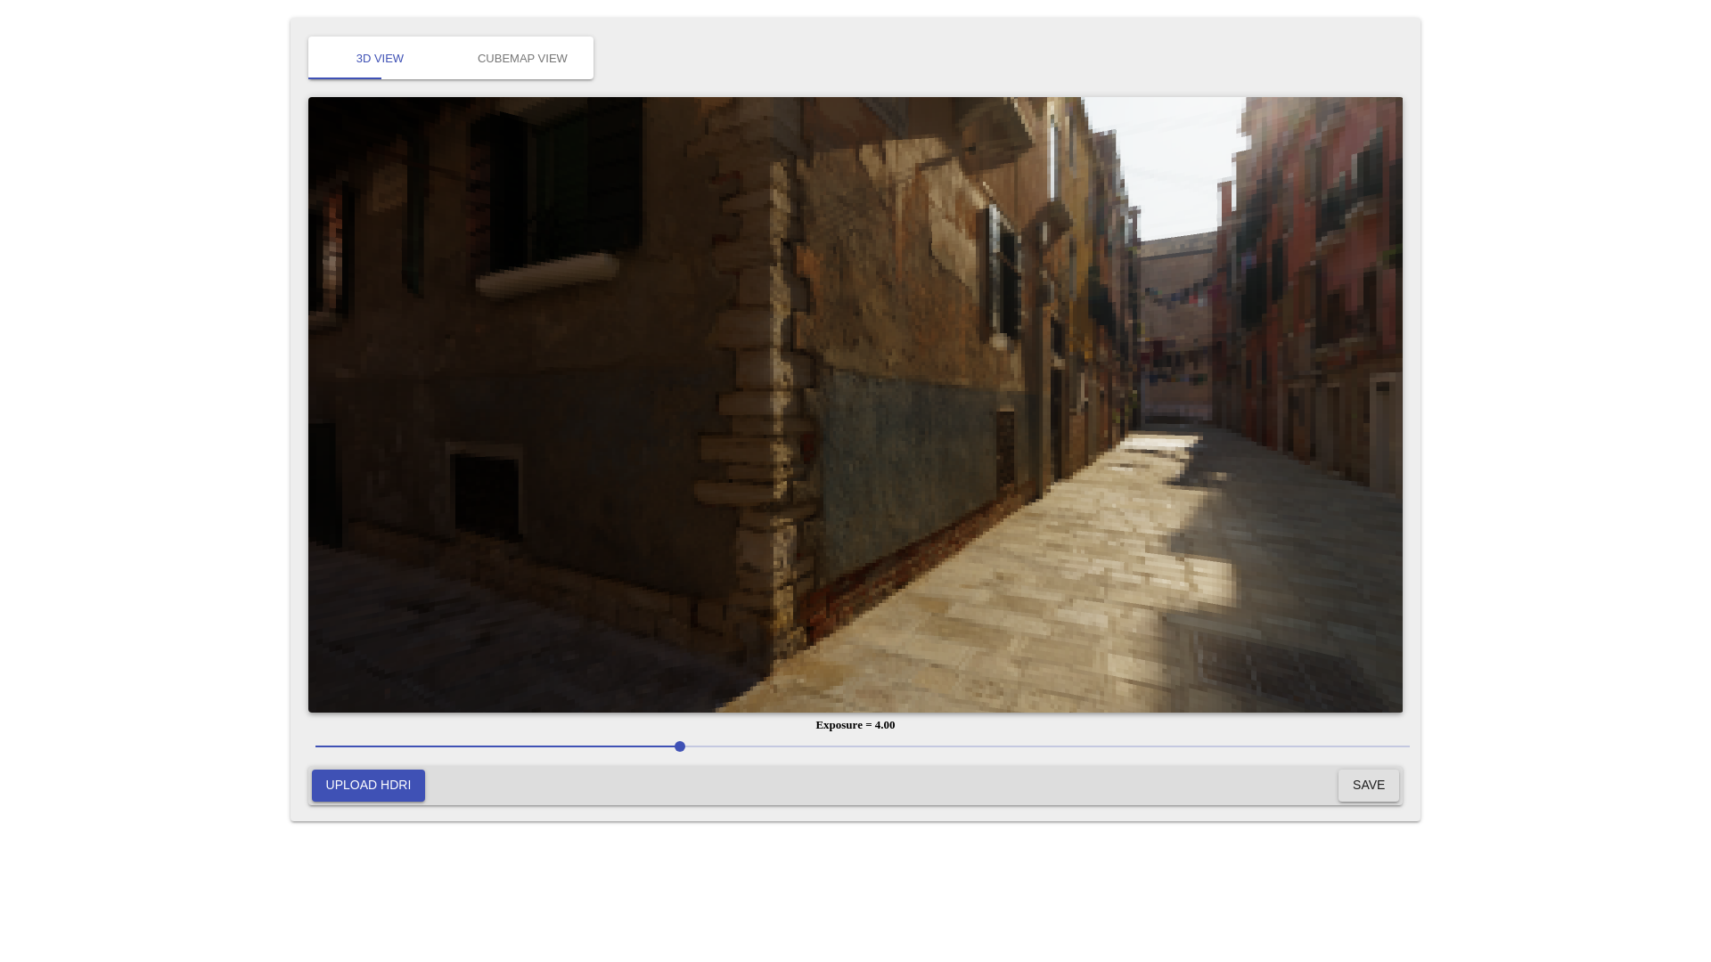Click the Upload HDRI button
The width and height of the screenshot is (1711, 962).
368,786
